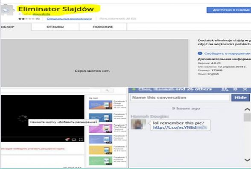
Task: Click the puzzle-piece extension icon
Action: click(6, 10)
